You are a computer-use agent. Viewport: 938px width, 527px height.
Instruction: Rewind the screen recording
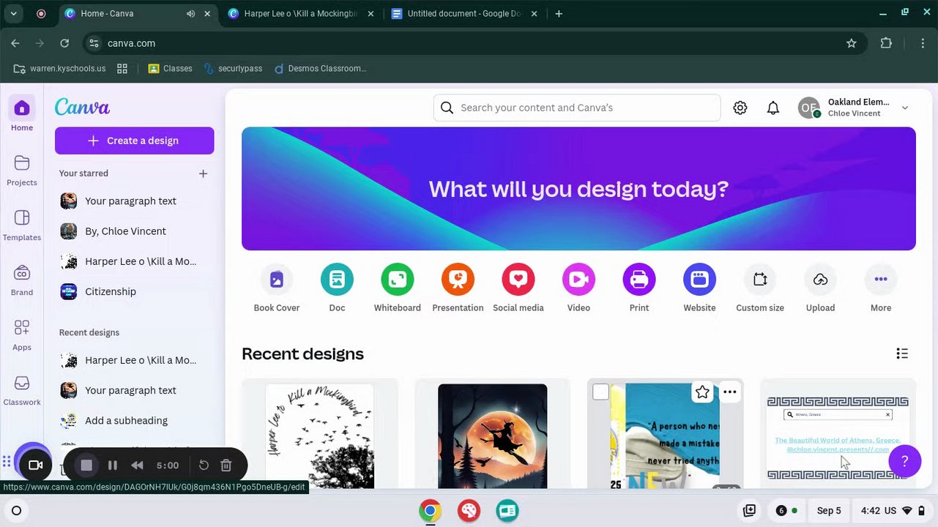coord(137,466)
